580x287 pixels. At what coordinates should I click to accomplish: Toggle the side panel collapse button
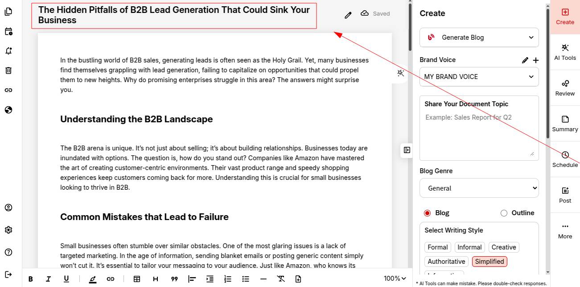[407, 150]
